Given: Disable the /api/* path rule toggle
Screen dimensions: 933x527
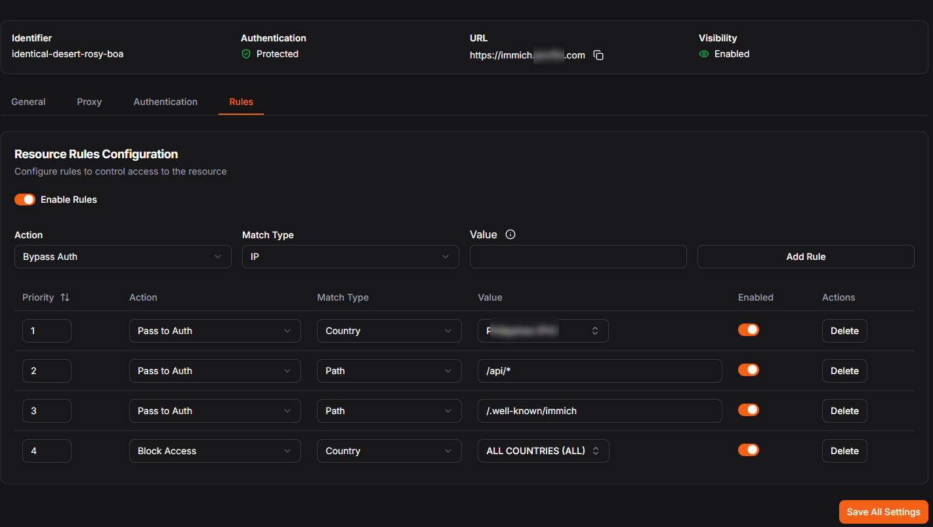Looking at the screenshot, I should coord(748,370).
